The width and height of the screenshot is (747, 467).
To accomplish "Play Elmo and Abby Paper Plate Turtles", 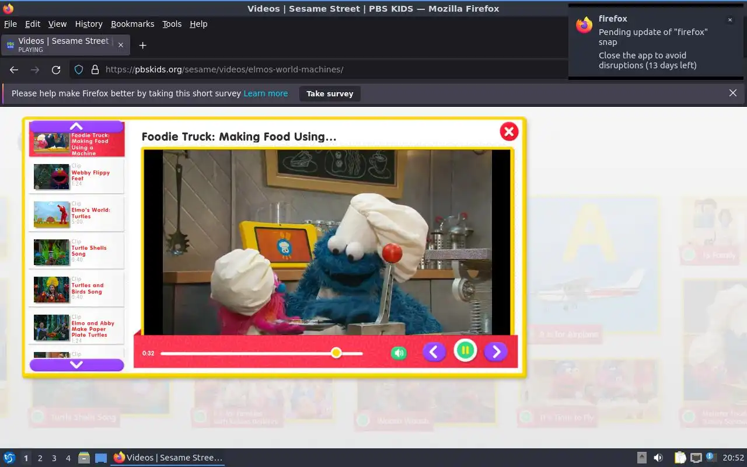I will coord(76,327).
